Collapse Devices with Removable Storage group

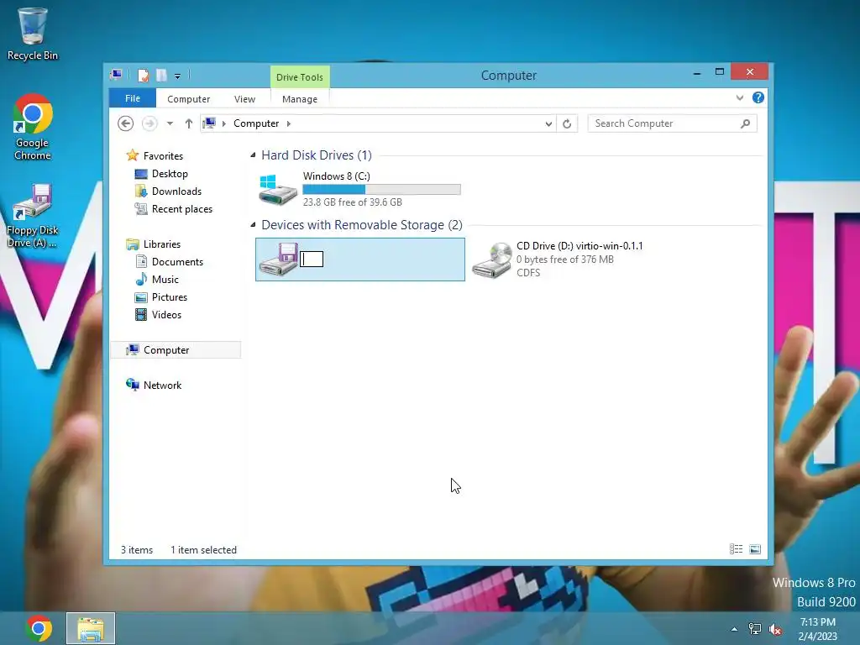(x=253, y=225)
